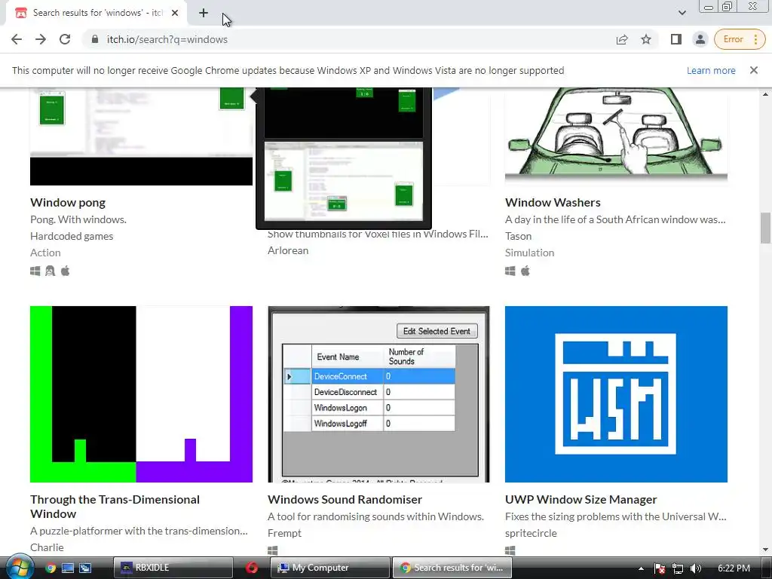The width and height of the screenshot is (772, 579).
Task: Open the spritecircle author page
Action: (x=531, y=533)
